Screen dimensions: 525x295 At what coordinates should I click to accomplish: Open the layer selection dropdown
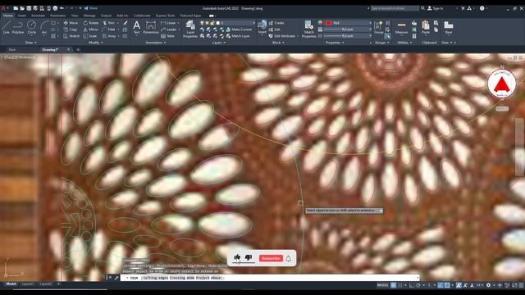[253, 23]
